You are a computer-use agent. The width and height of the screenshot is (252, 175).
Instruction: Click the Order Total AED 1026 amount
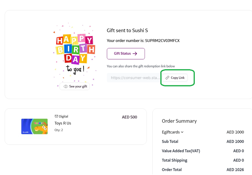pyautogui.click(x=235, y=170)
